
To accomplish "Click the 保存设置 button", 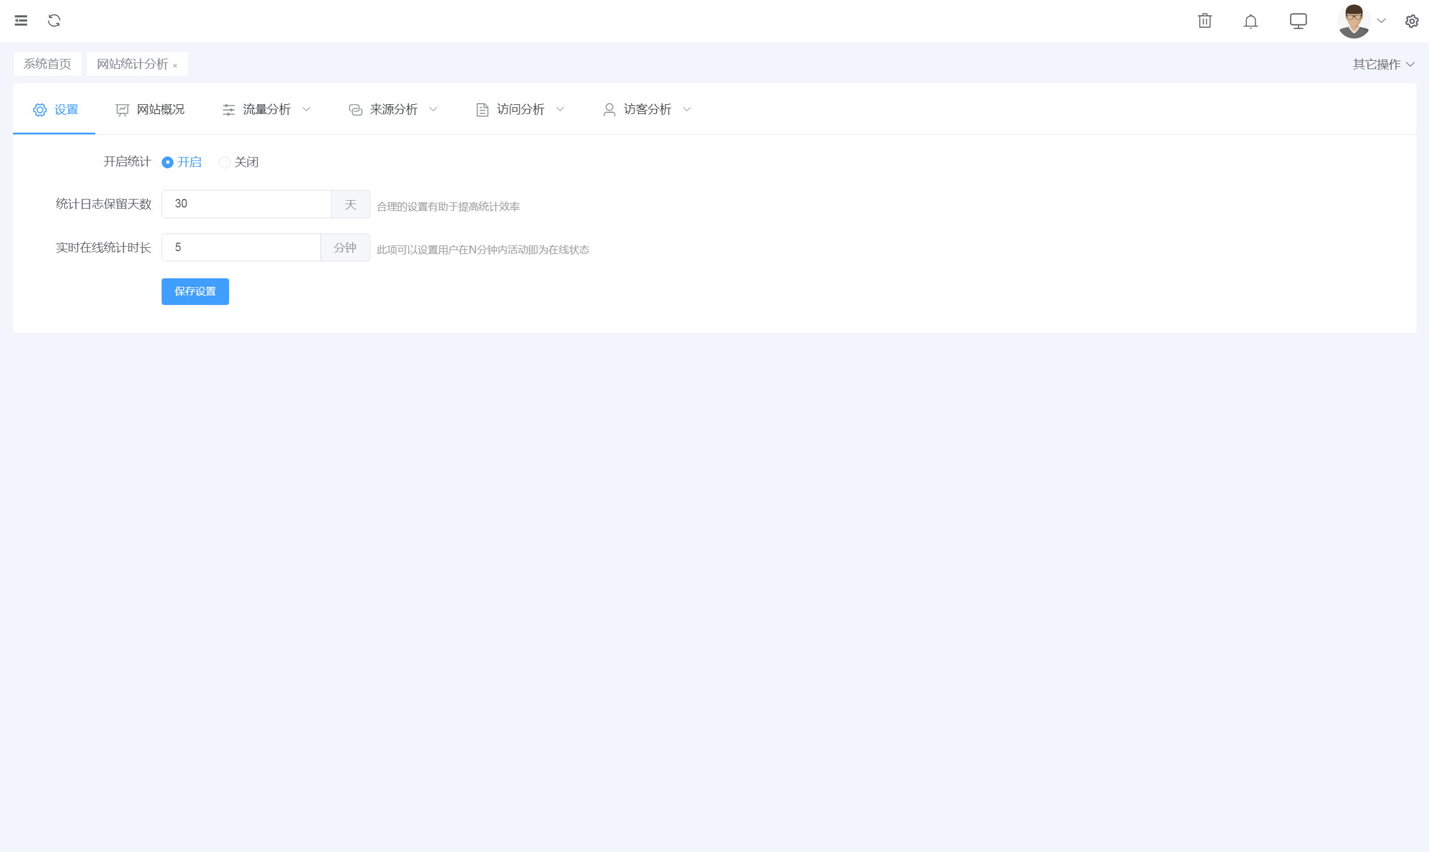I will (x=195, y=292).
